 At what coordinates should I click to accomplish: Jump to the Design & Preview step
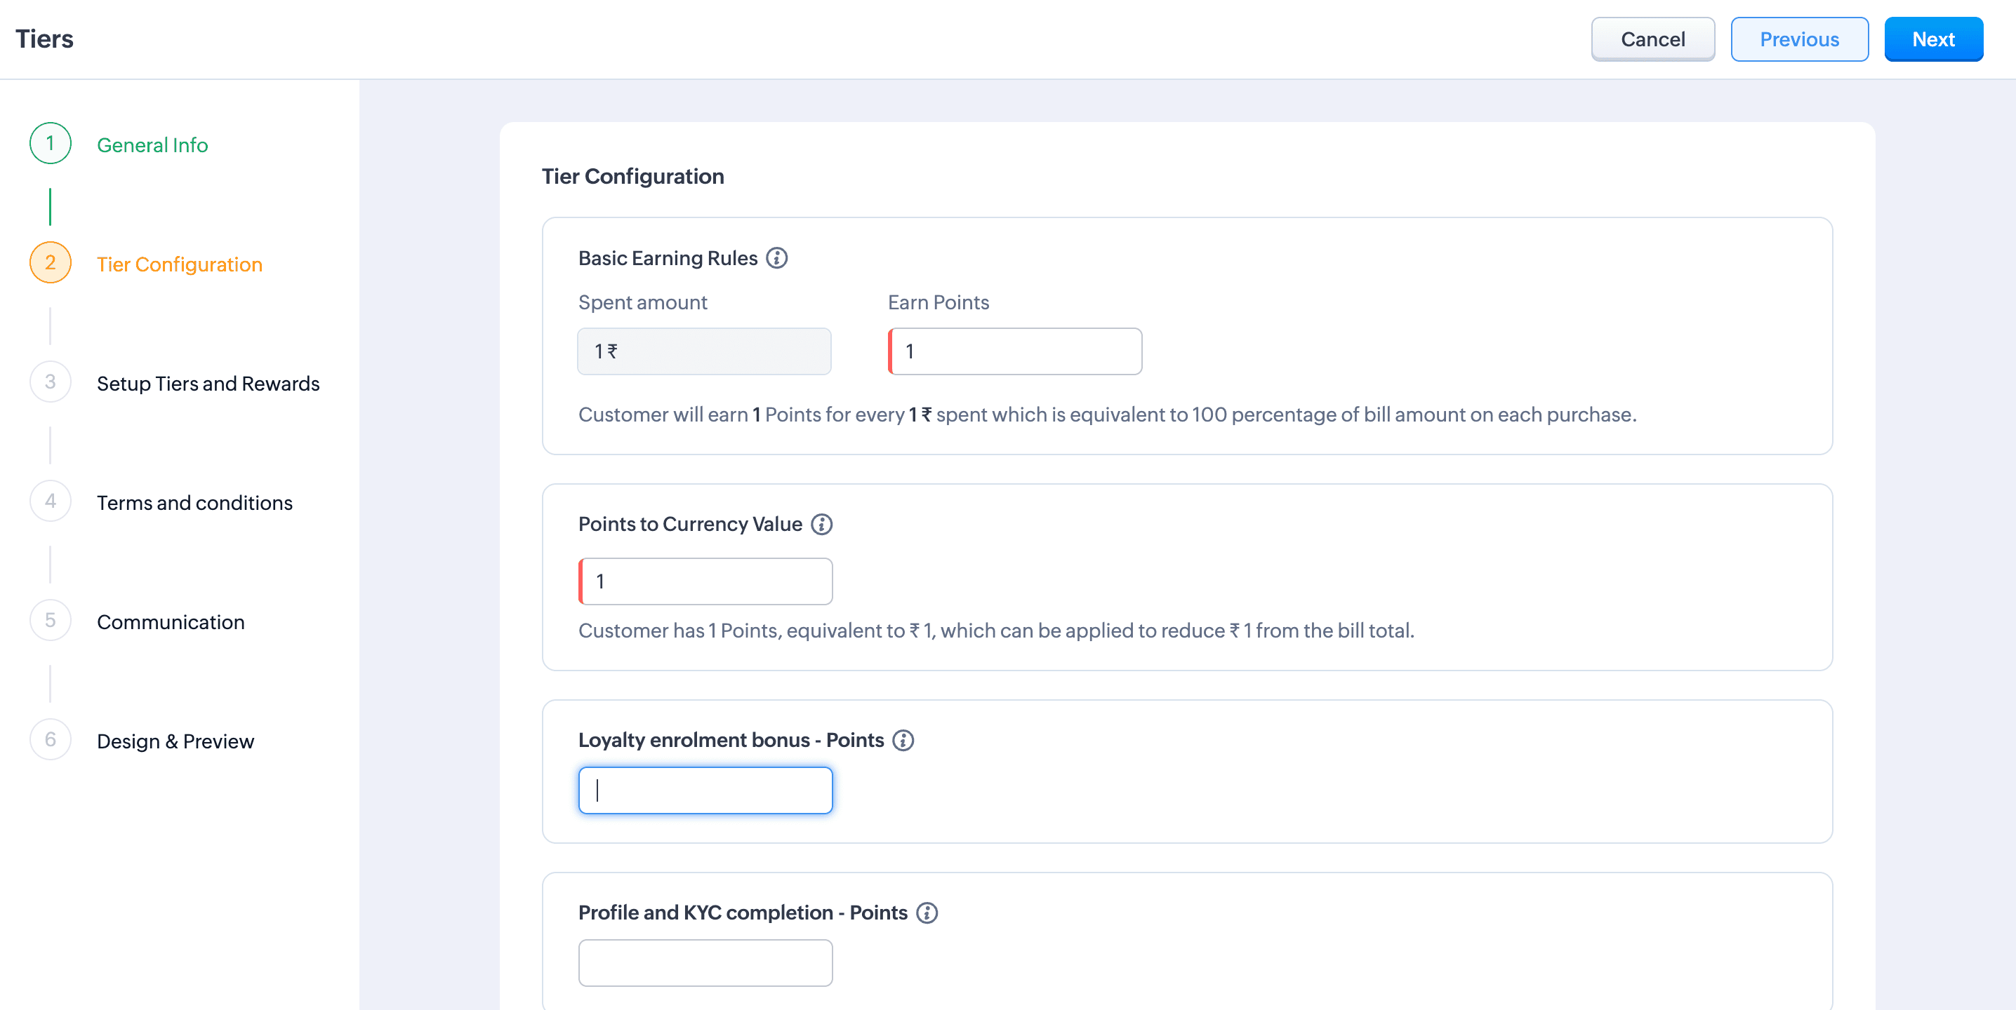point(175,741)
